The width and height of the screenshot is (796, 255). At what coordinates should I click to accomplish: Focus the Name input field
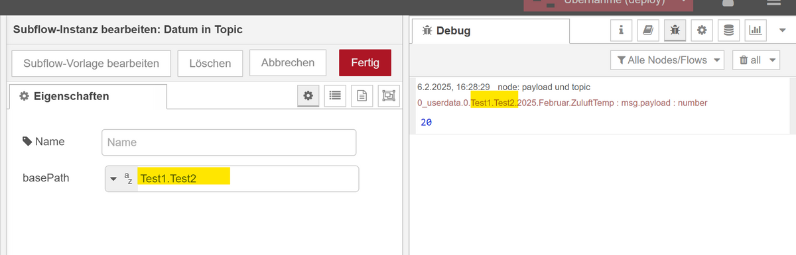(x=229, y=142)
